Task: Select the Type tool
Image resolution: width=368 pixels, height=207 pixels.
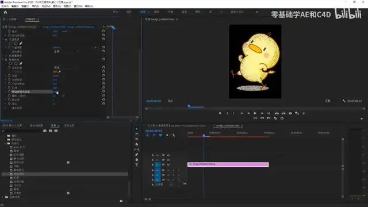Action: (x=137, y=165)
